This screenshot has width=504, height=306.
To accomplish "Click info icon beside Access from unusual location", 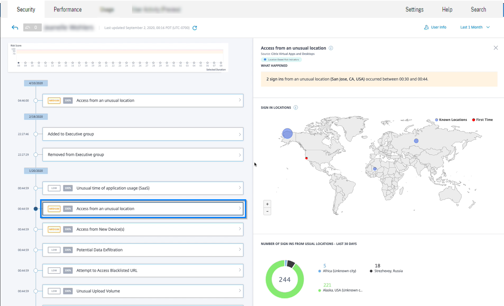I will point(331,48).
